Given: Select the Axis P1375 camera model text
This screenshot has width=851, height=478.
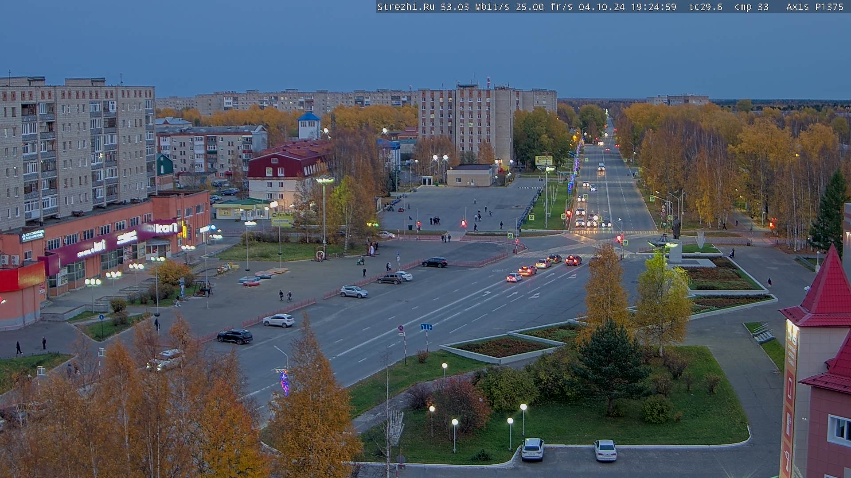Looking at the screenshot, I should (815, 7).
